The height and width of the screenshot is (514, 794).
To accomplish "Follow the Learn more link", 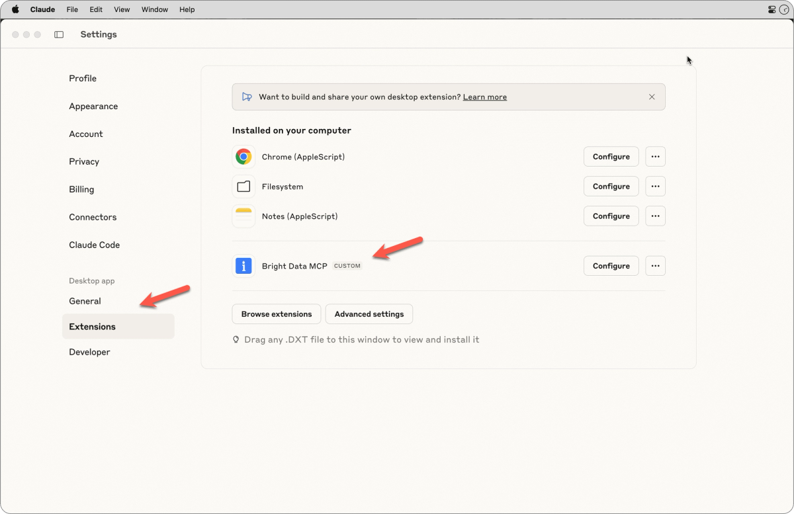I will click(485, 97).
